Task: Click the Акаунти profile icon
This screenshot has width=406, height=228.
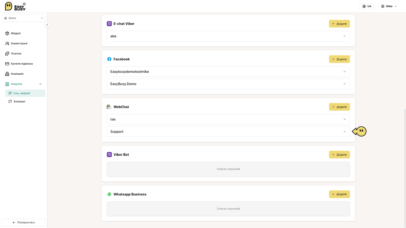Action: click(x=7, y=84)
